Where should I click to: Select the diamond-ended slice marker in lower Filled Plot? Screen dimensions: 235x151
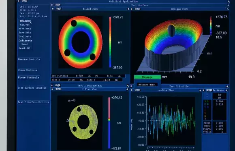(71, 101)
